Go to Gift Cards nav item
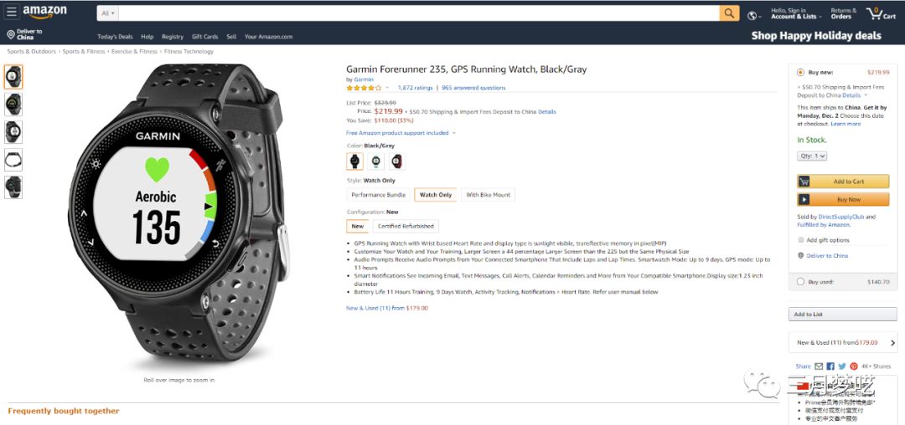 [204, 37]
